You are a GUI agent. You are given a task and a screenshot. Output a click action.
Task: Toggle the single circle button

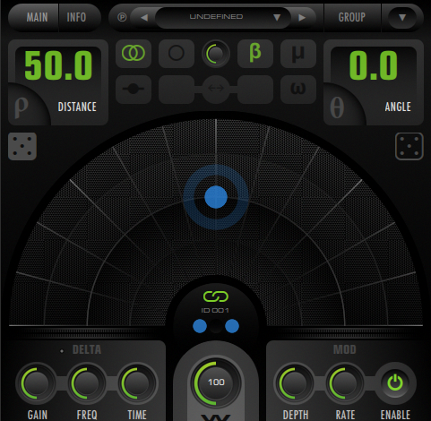[x=177, y=54]
